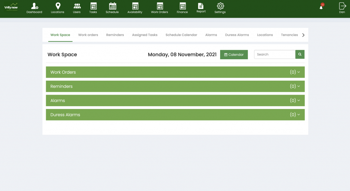Click the green Calendar button
This screenshot has height=191, width=350.
(x=234, y=54)
